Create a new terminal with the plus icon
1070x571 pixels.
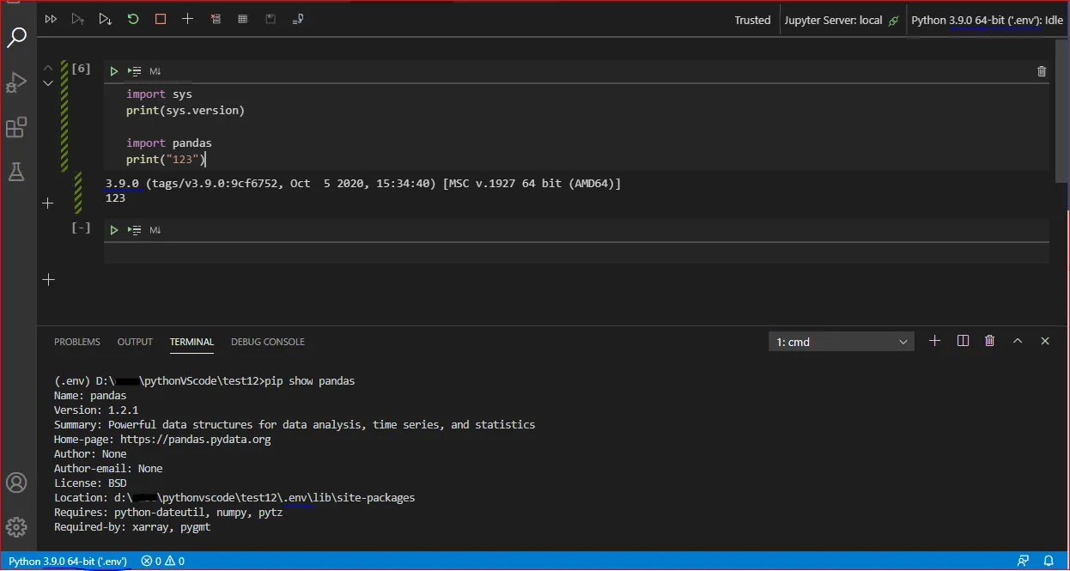click(935, 341)
